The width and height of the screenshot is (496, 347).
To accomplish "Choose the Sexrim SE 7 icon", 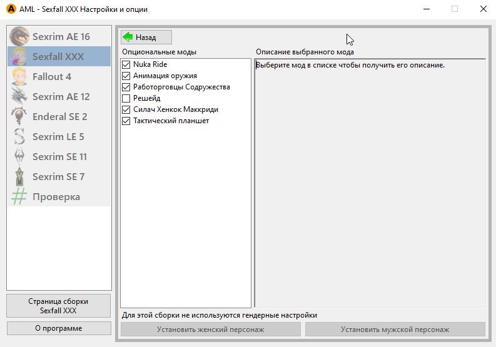I will coord(19,176).
